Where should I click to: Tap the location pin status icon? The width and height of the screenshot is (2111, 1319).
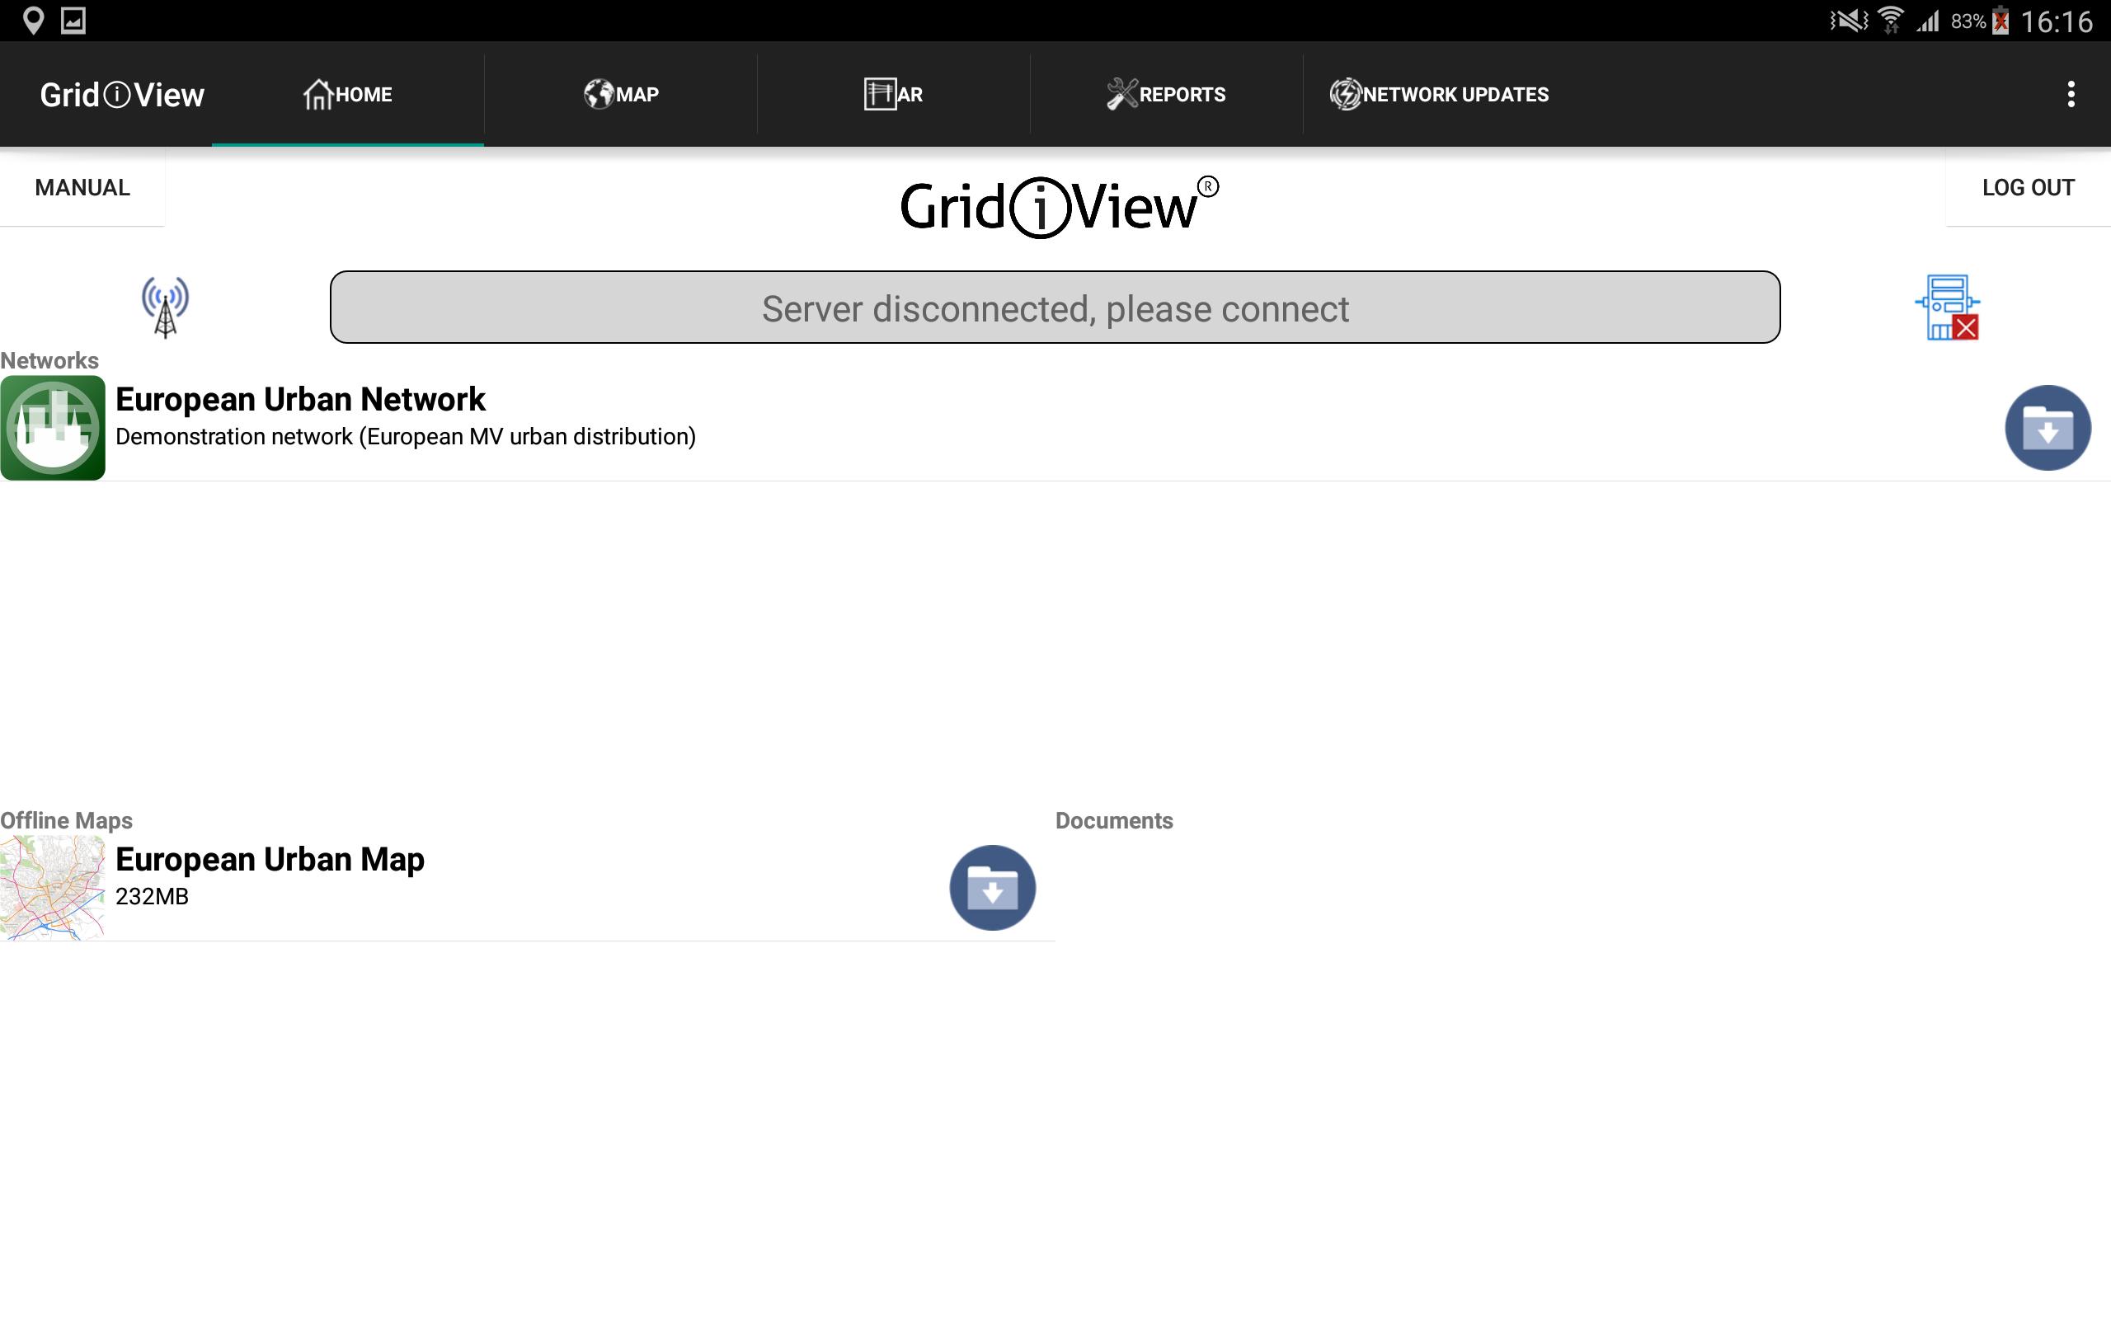tap(33, 20)
